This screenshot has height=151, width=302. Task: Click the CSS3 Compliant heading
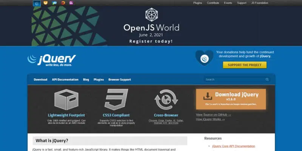(x=116, y=115)
